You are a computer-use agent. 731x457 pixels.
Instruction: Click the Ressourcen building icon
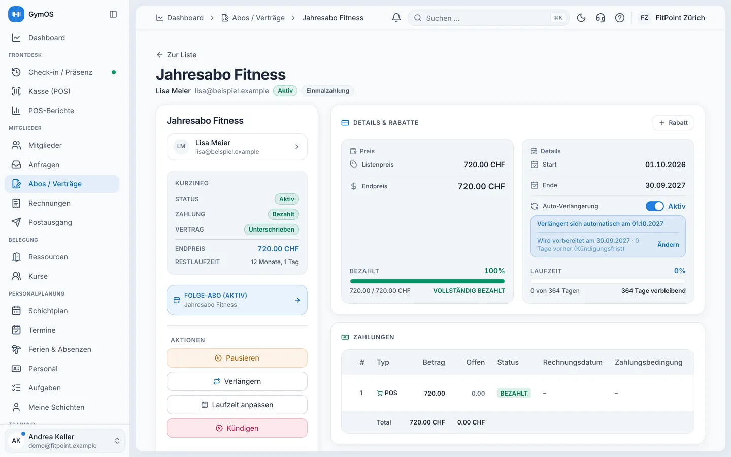pos(16,257)
